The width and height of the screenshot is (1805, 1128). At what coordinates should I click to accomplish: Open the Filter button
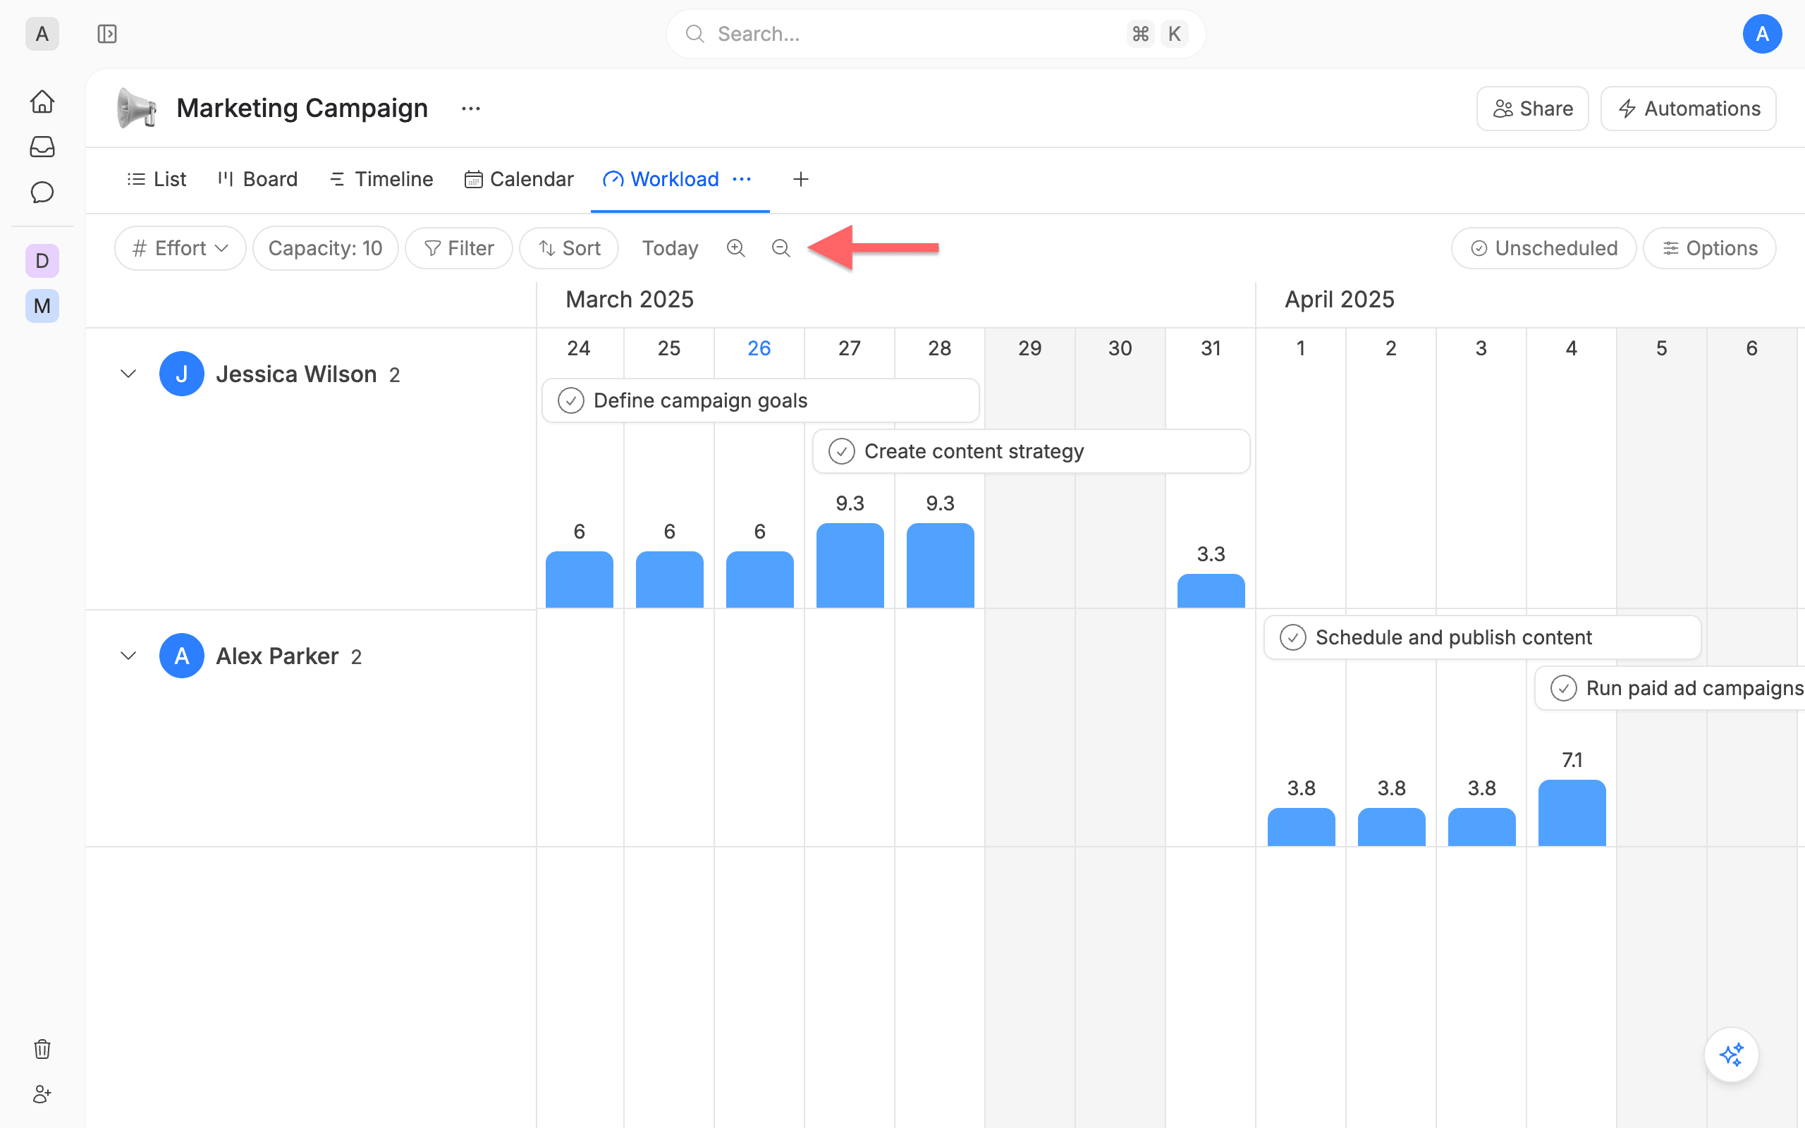(x=459, y=247)
